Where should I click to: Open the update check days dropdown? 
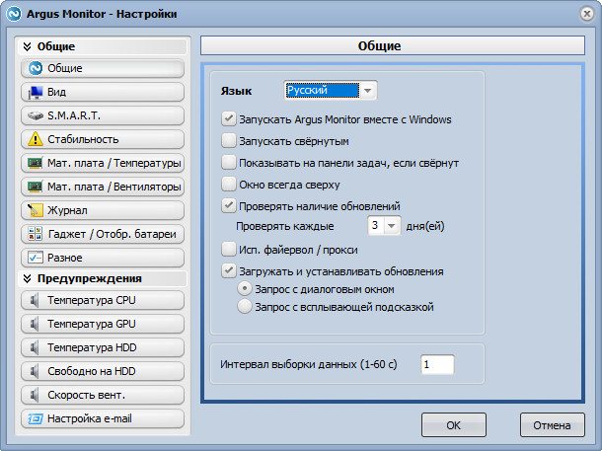(x=382, y=226)
